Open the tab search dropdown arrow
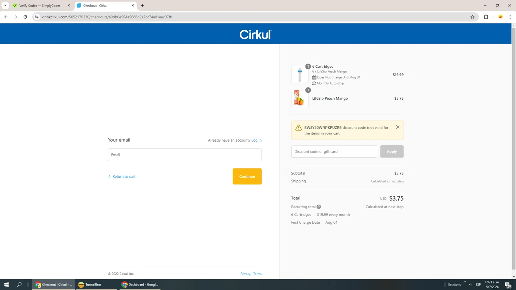Image resolution: width=516 pixels, height=290 pixels. (x=5, y=5)
